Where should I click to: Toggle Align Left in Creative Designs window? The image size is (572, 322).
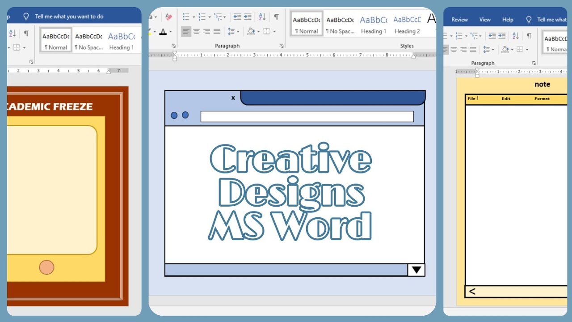pyautogui.click(x=186, y=31)
